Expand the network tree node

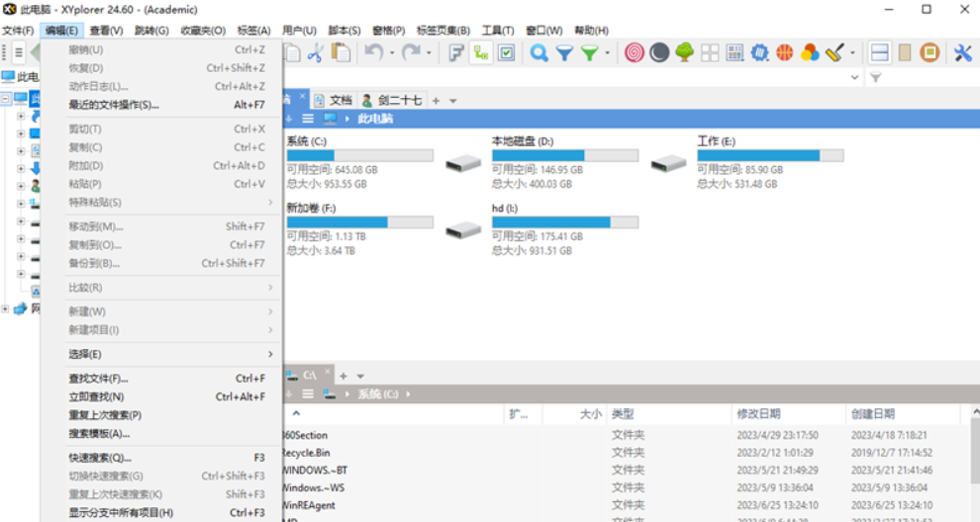[6, 308]
